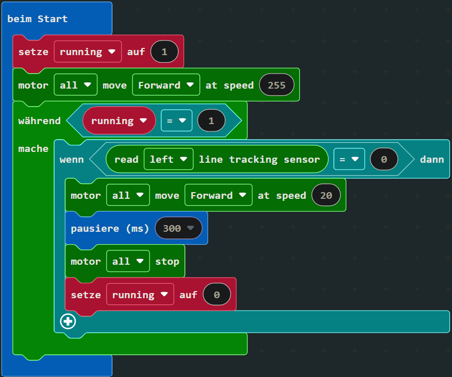The width and height of the screenshot is (452, 377).
Task: Open the "left" line tracking sensor dropdown
Action: (169, 159)
